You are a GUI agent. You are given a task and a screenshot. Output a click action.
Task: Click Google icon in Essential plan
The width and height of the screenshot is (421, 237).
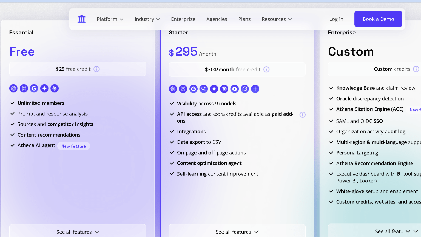click(x=34, y=88)
